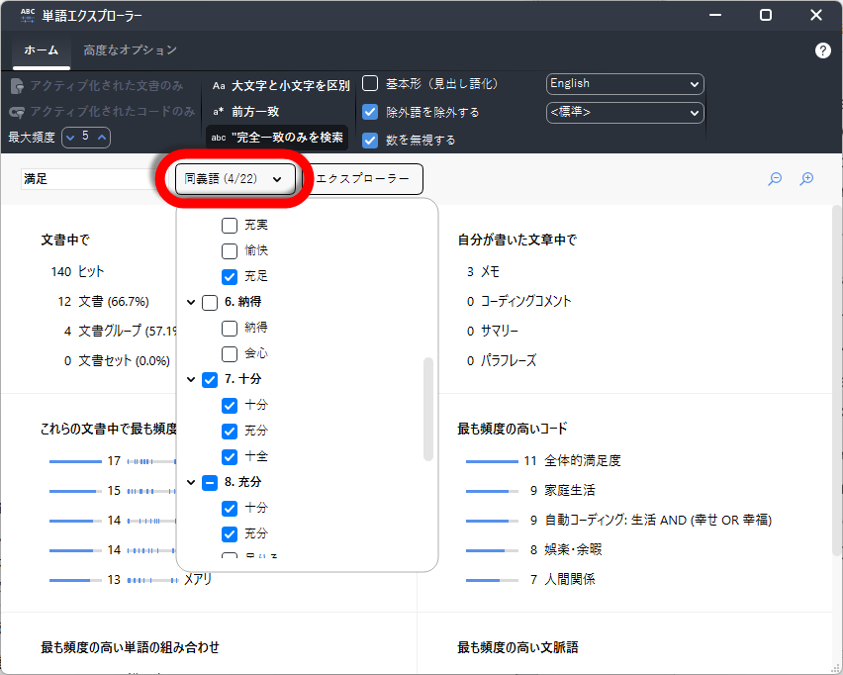The width and height of the screenshot is (843, 675).
Task: Switch to the ホーム tab
Action: pos(42,50)
